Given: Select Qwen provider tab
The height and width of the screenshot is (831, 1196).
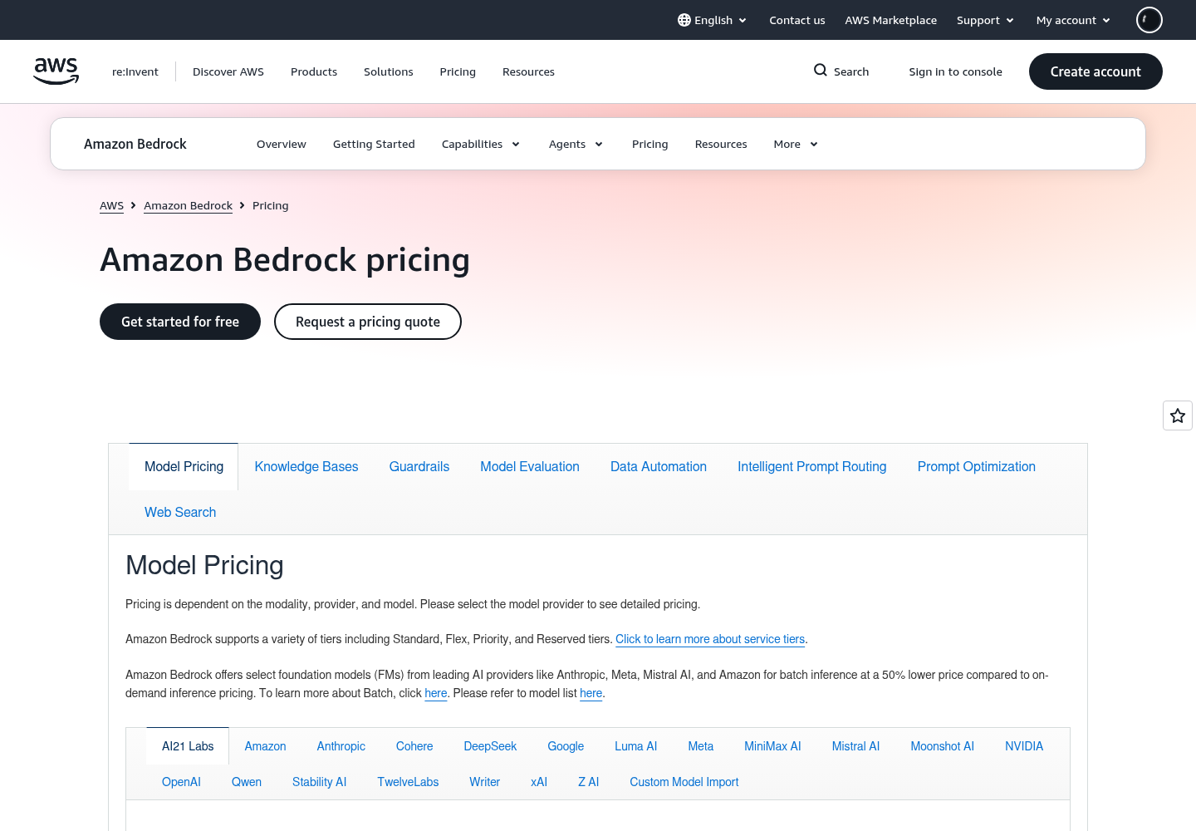Looking at the screenshot, I should 247,782.
